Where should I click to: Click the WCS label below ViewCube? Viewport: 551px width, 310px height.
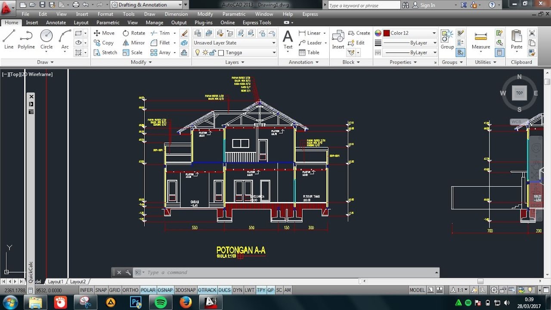518,122
